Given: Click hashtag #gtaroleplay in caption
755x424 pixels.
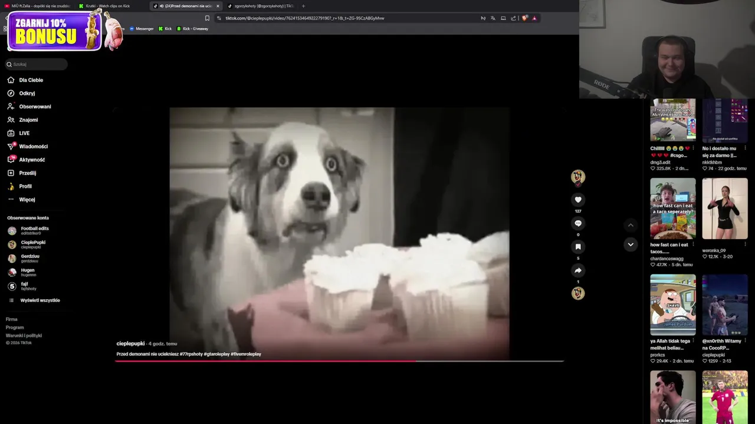Looking at the screenshot, I should coord(216,354).
